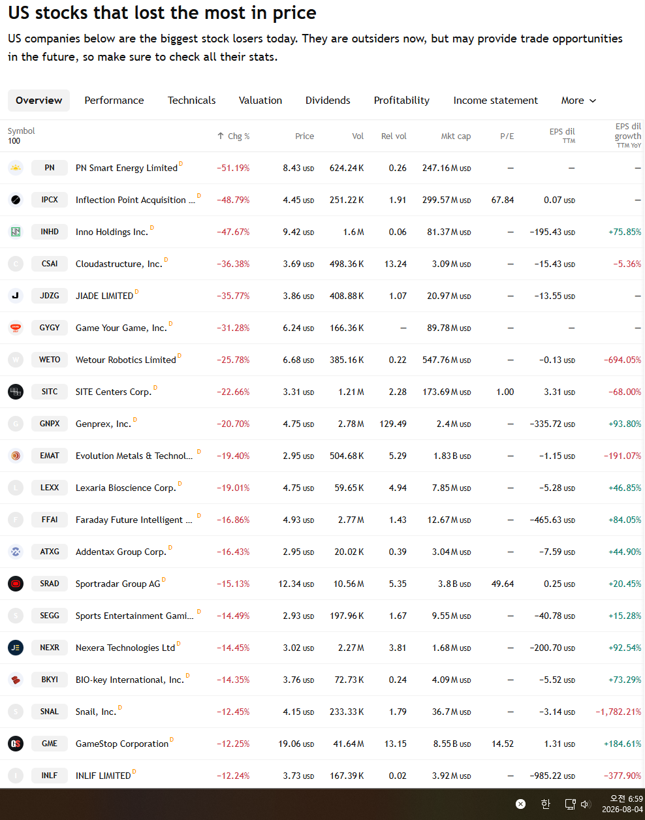Click the Korean IME language indicator
The width and height of the screenshot is (645, 820).
(x=546, y=804)
